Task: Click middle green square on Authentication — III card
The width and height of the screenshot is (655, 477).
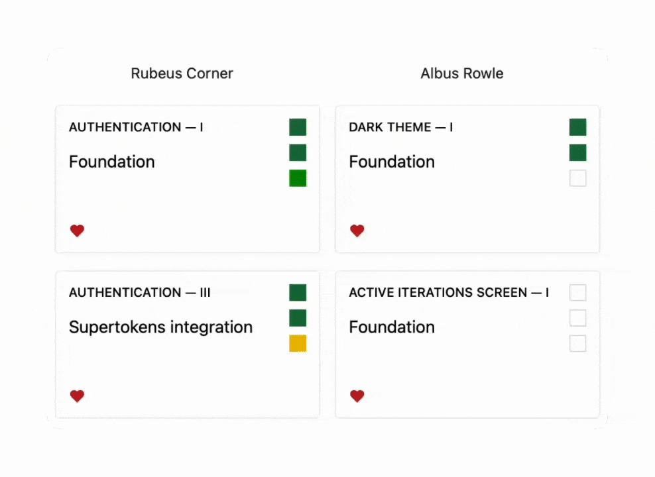Action: pos(298,318)
